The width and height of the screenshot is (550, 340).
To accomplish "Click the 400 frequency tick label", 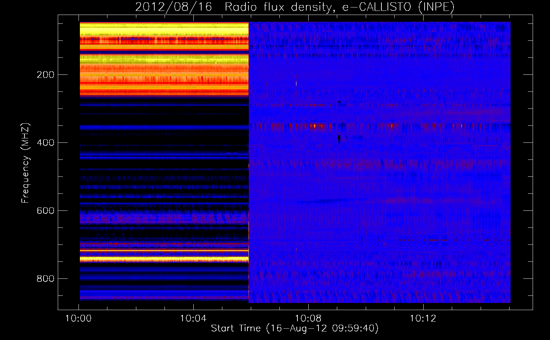I will point(46,143).
